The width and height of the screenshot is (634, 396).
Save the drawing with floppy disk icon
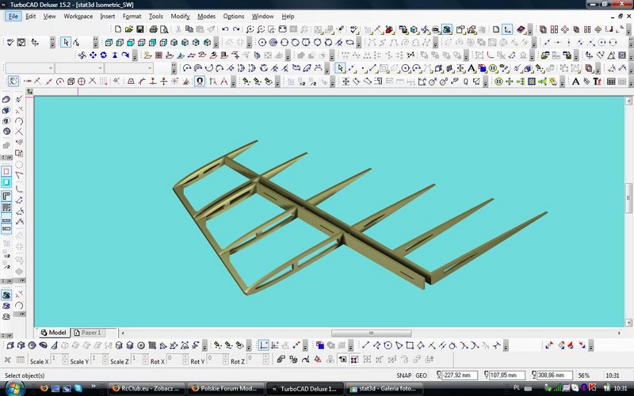tap(140, 29)
